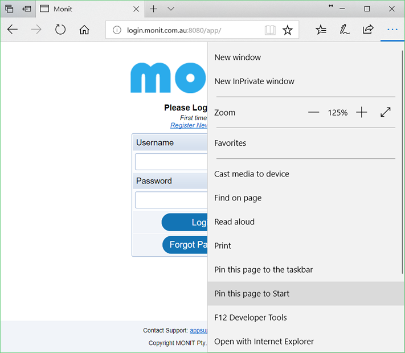Enter full screen from Zoom row
Viewport: 405px width, 353px height.
pos(386,112)
